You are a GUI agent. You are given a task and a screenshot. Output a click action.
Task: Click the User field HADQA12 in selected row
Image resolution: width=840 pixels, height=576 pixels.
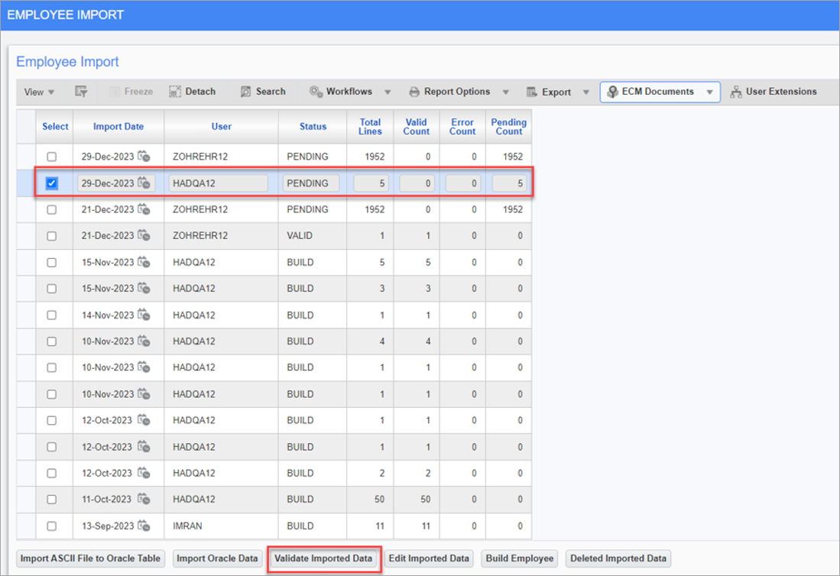(x=218, y=183)
